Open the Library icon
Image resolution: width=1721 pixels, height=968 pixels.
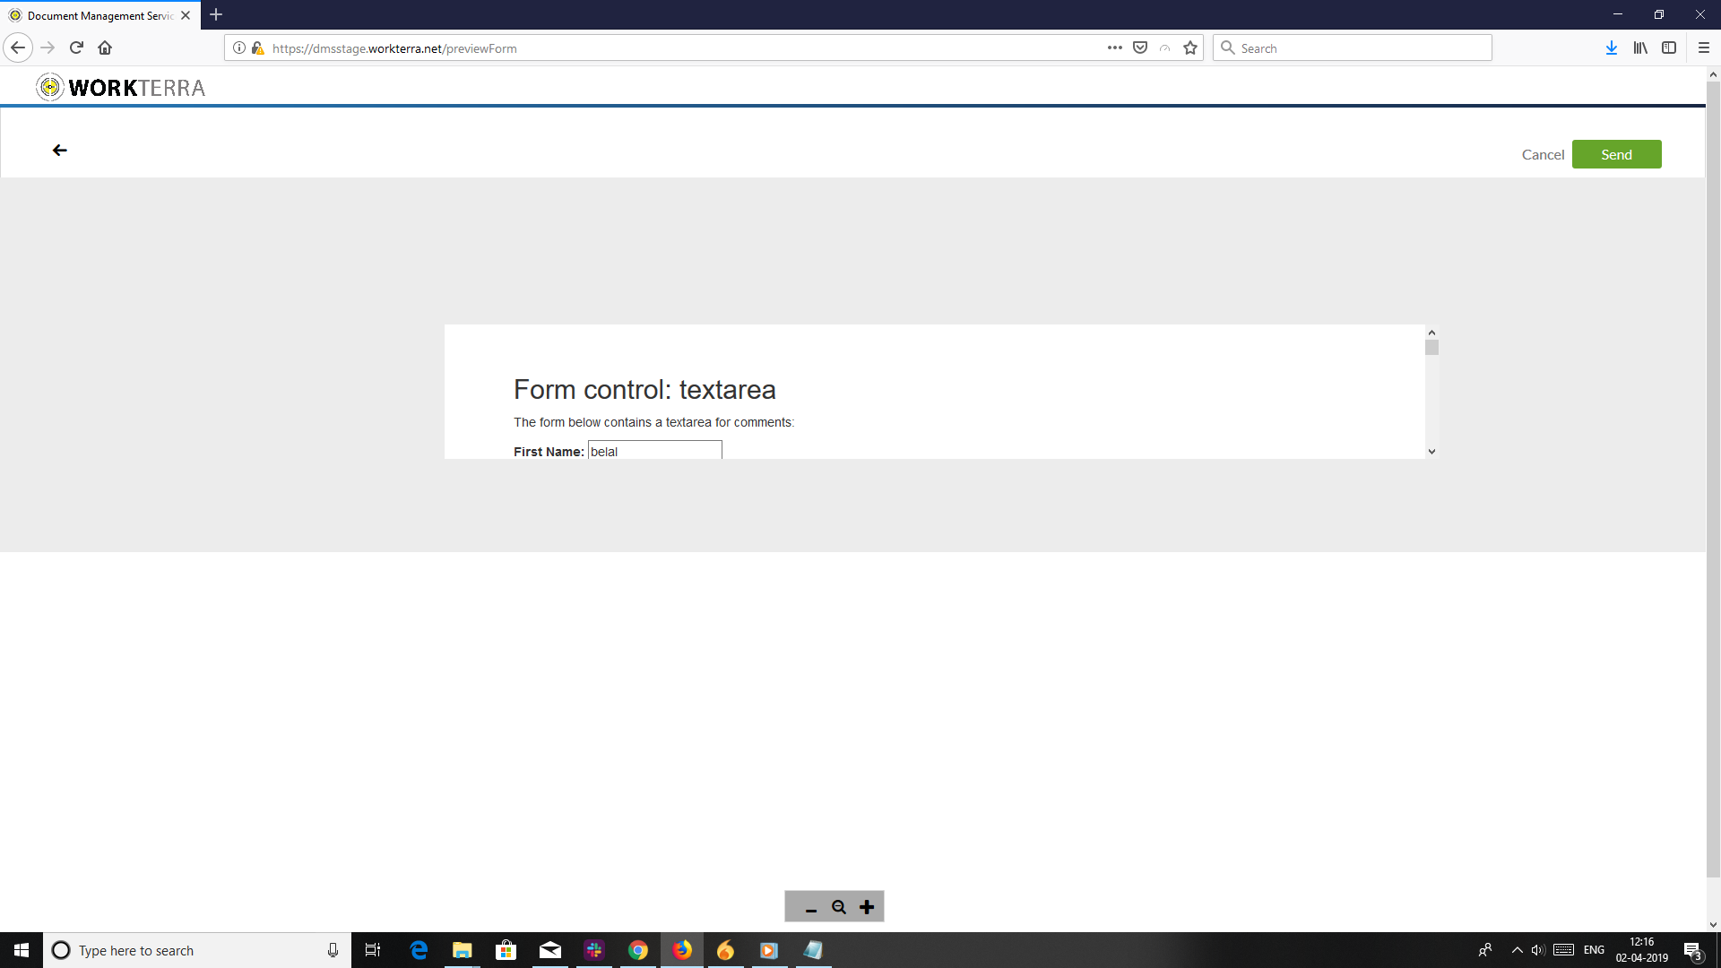click(1640, 48)
